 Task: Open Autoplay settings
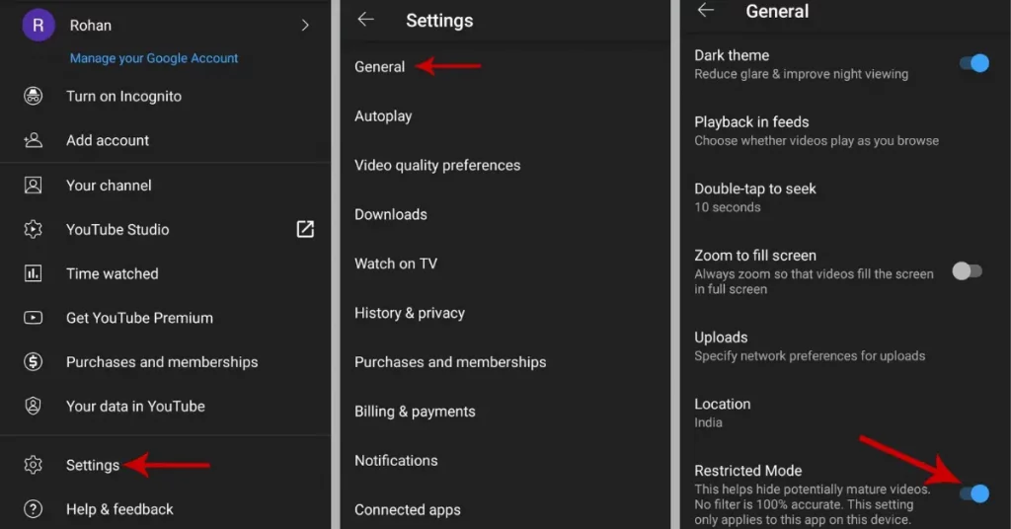(x=383, y=116)
